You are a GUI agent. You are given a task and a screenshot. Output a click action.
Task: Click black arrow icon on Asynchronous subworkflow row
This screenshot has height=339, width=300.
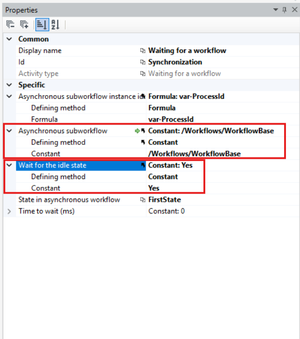143,131
